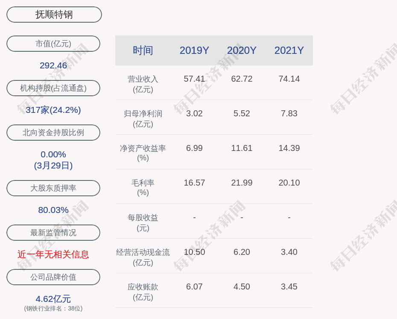Click the 80.03% pledge rate value
Image resolution: width=397 pixels, height=319 pixels.
53,210
